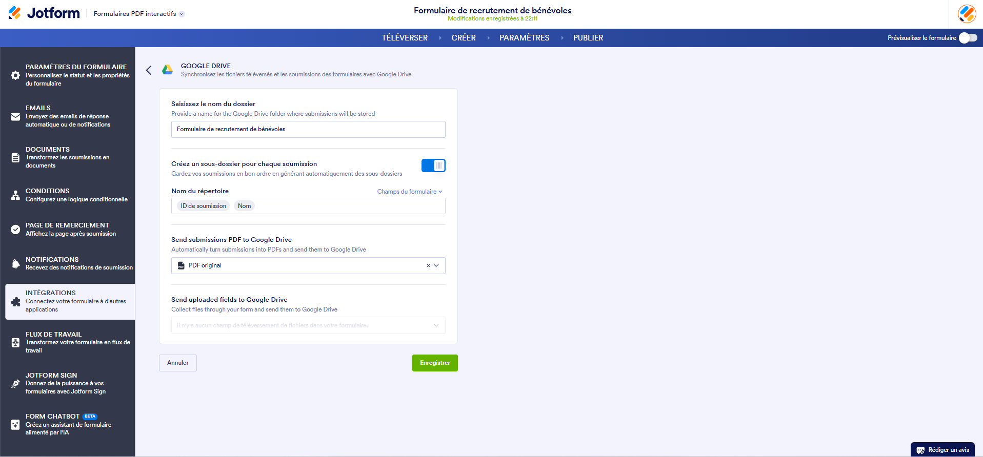Click the Enregistrer button
Viewport: 983px width, 457px height.
coord(435,363)
